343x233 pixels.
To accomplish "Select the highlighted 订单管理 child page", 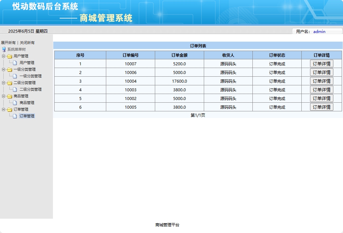I will tap(27, 116).
